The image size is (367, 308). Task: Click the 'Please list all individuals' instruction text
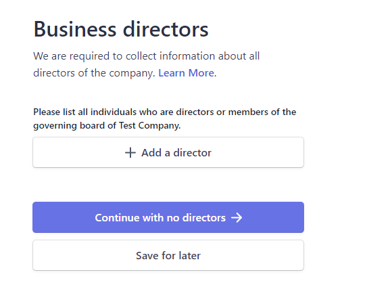pyautogui.click(x=164, y=119)
